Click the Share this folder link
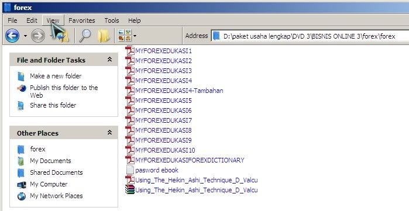The width and height of the screenshot is (409, 211). pyautogui.click(x=53, y=105)
